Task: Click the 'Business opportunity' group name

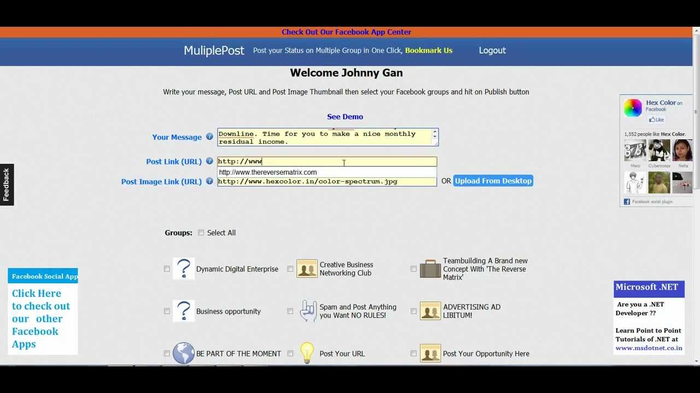Action: 229,311
